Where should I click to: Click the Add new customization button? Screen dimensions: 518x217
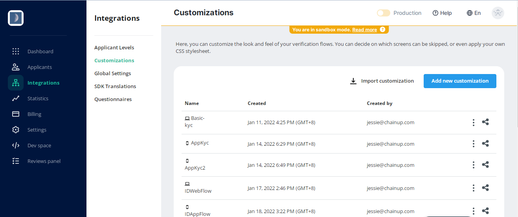tap(460, 81)
